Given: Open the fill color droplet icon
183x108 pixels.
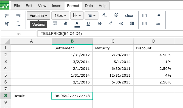Looking at the screenshot, I should 66,24.
